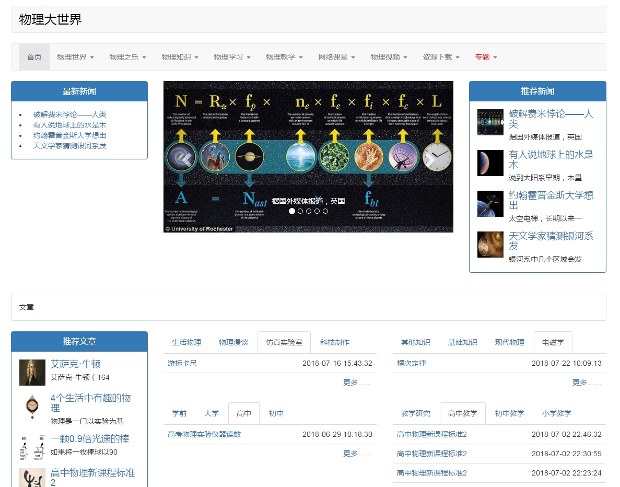Click 更多 under 楞次定律 entry

pyautogui.click(x=587, y=382)
